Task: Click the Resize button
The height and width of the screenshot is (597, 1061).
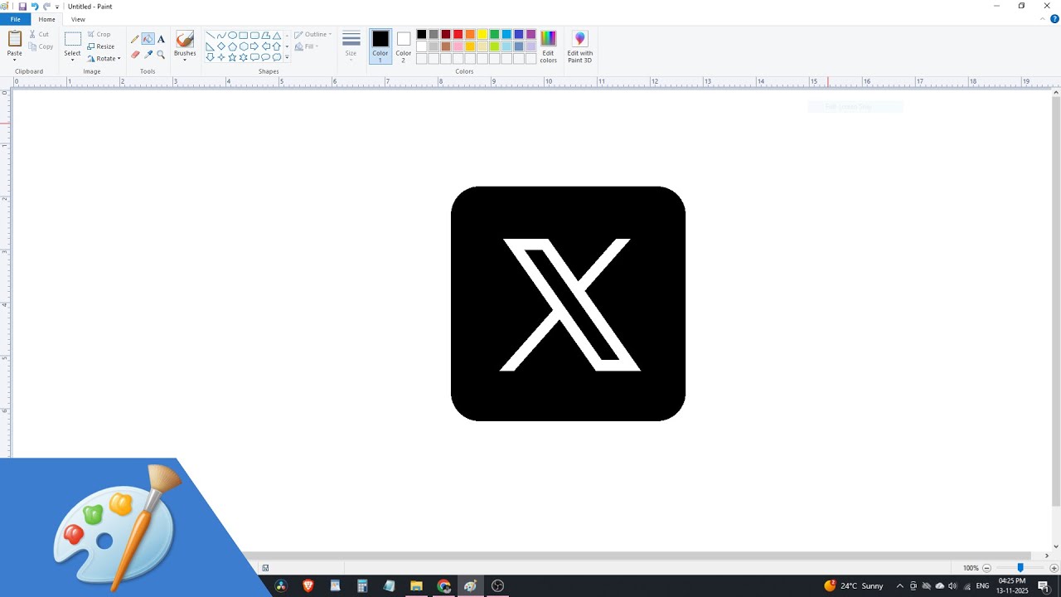Action: click(x=101, y=46)
